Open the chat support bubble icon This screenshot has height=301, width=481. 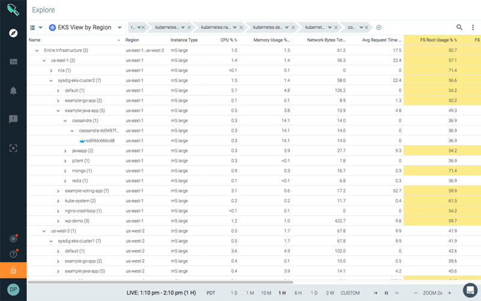pyautogui.click(x=470, y=290)
